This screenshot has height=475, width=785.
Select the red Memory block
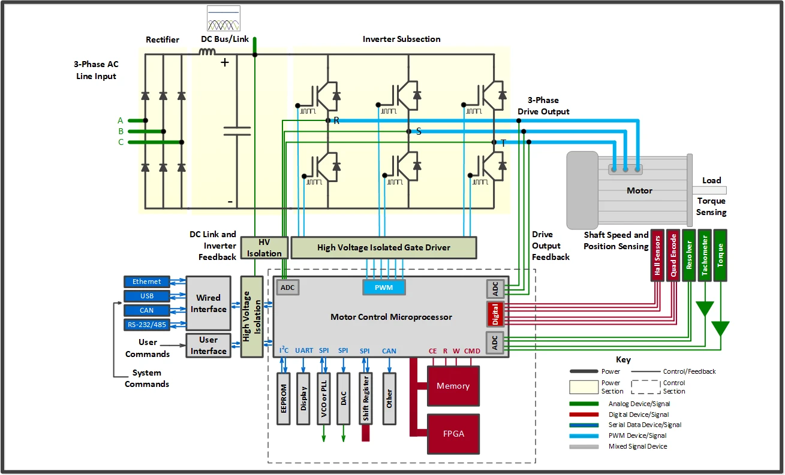(x=453, y=386)
